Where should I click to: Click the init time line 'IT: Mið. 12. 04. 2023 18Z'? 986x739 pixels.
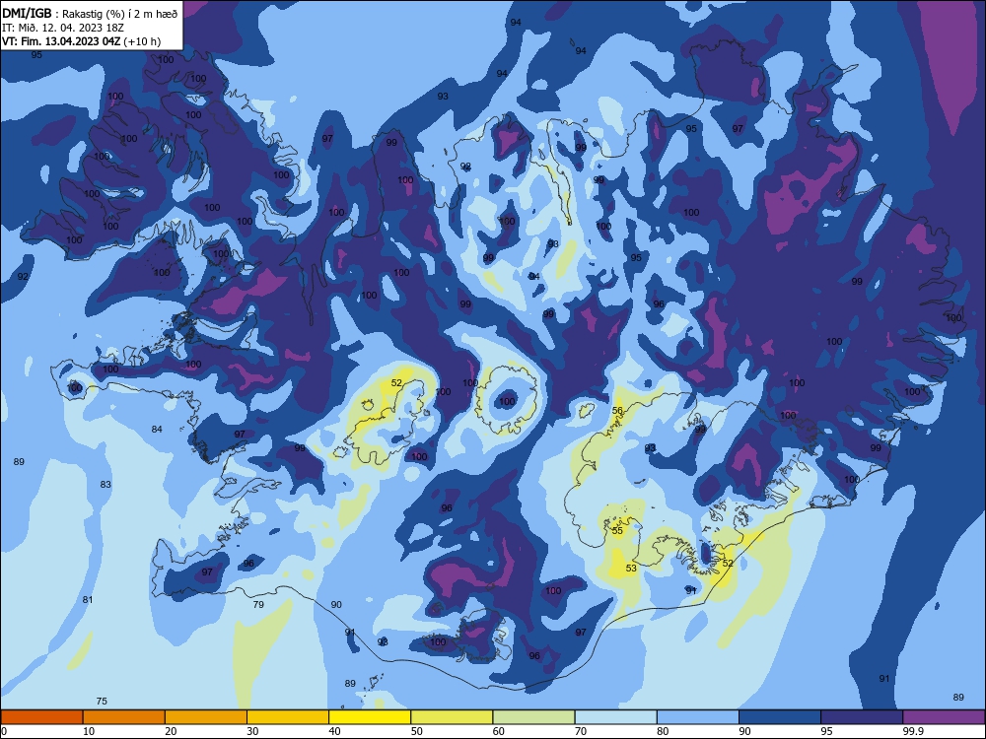(63, 28)
